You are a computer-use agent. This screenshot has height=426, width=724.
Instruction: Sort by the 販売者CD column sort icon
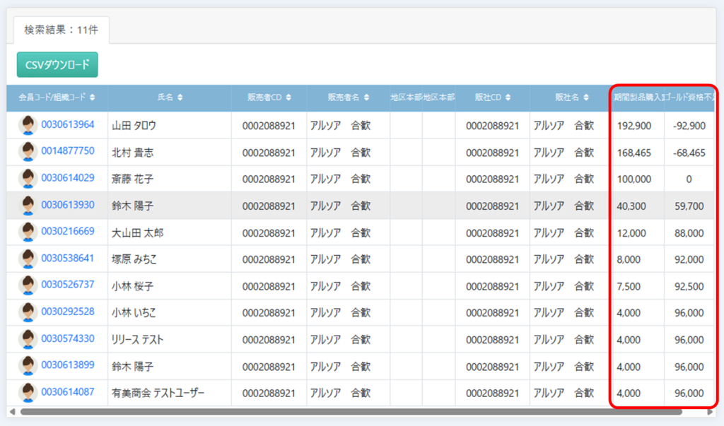point(287,97)
